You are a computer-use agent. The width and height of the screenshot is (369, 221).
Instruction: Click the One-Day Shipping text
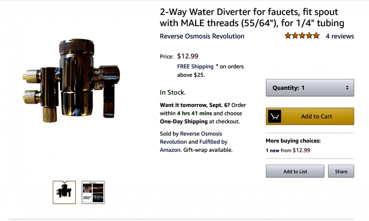point(183,122)
